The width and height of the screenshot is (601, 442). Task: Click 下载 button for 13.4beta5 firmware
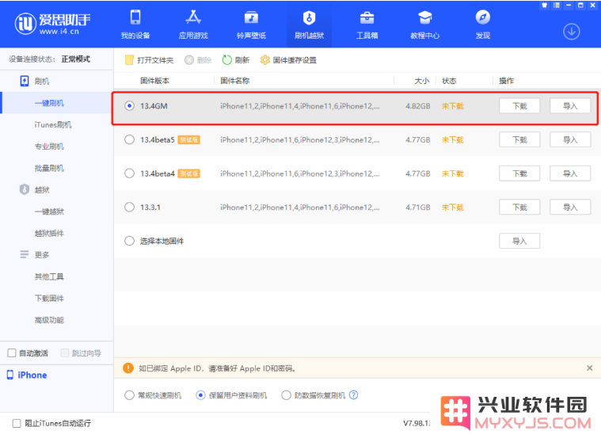click(x=519, y=139)
